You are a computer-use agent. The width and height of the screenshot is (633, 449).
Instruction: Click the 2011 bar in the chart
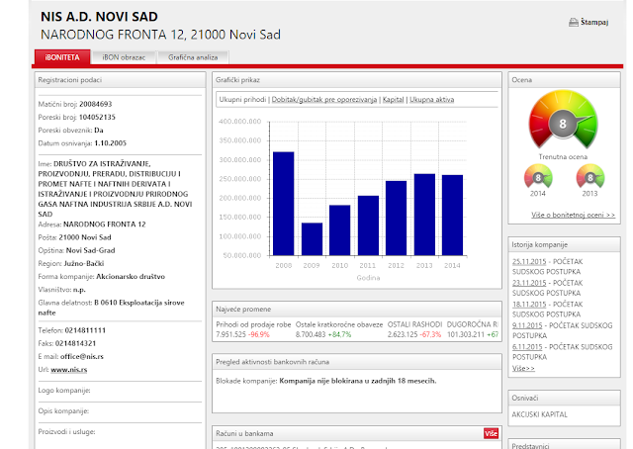368,225
